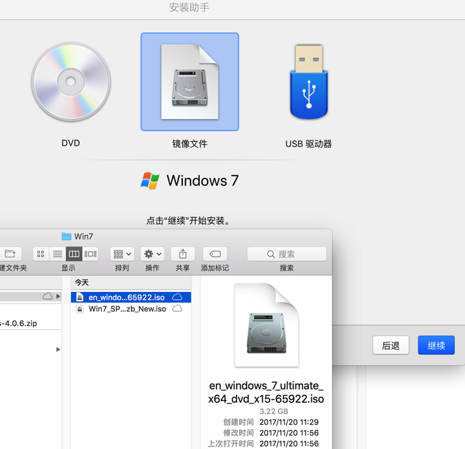This screenshot has width=465, height=449.
Task: Click 继续 to start installation
Action: pyautogui.click(x=437, y=345)
